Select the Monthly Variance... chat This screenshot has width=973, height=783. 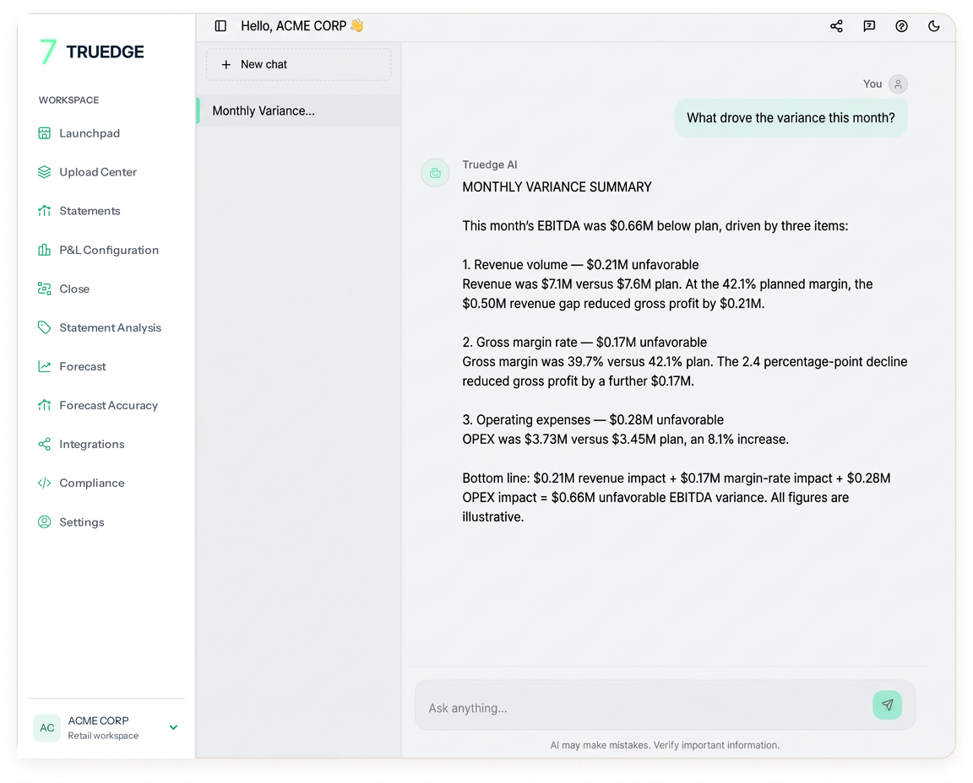tap(298, 111)
